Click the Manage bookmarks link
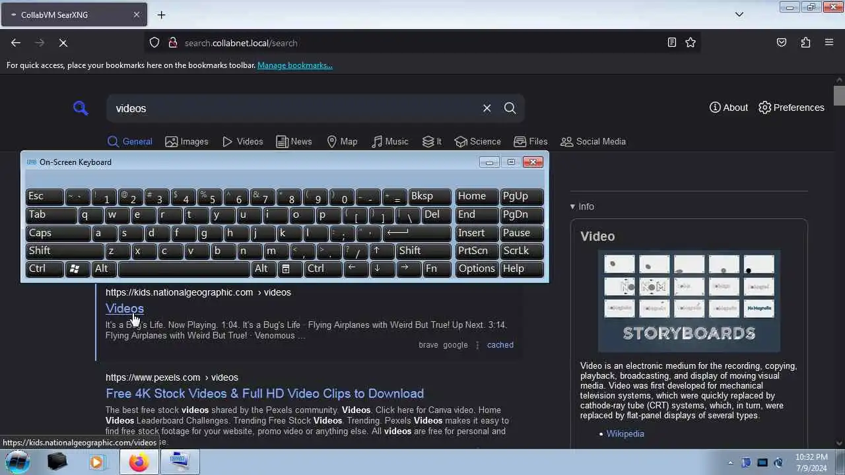The width and height of the screenshot is (845, 475). 295,65
